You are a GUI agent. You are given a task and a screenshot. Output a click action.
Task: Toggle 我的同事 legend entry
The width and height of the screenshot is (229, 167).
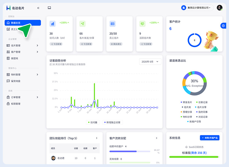[202, 112]
